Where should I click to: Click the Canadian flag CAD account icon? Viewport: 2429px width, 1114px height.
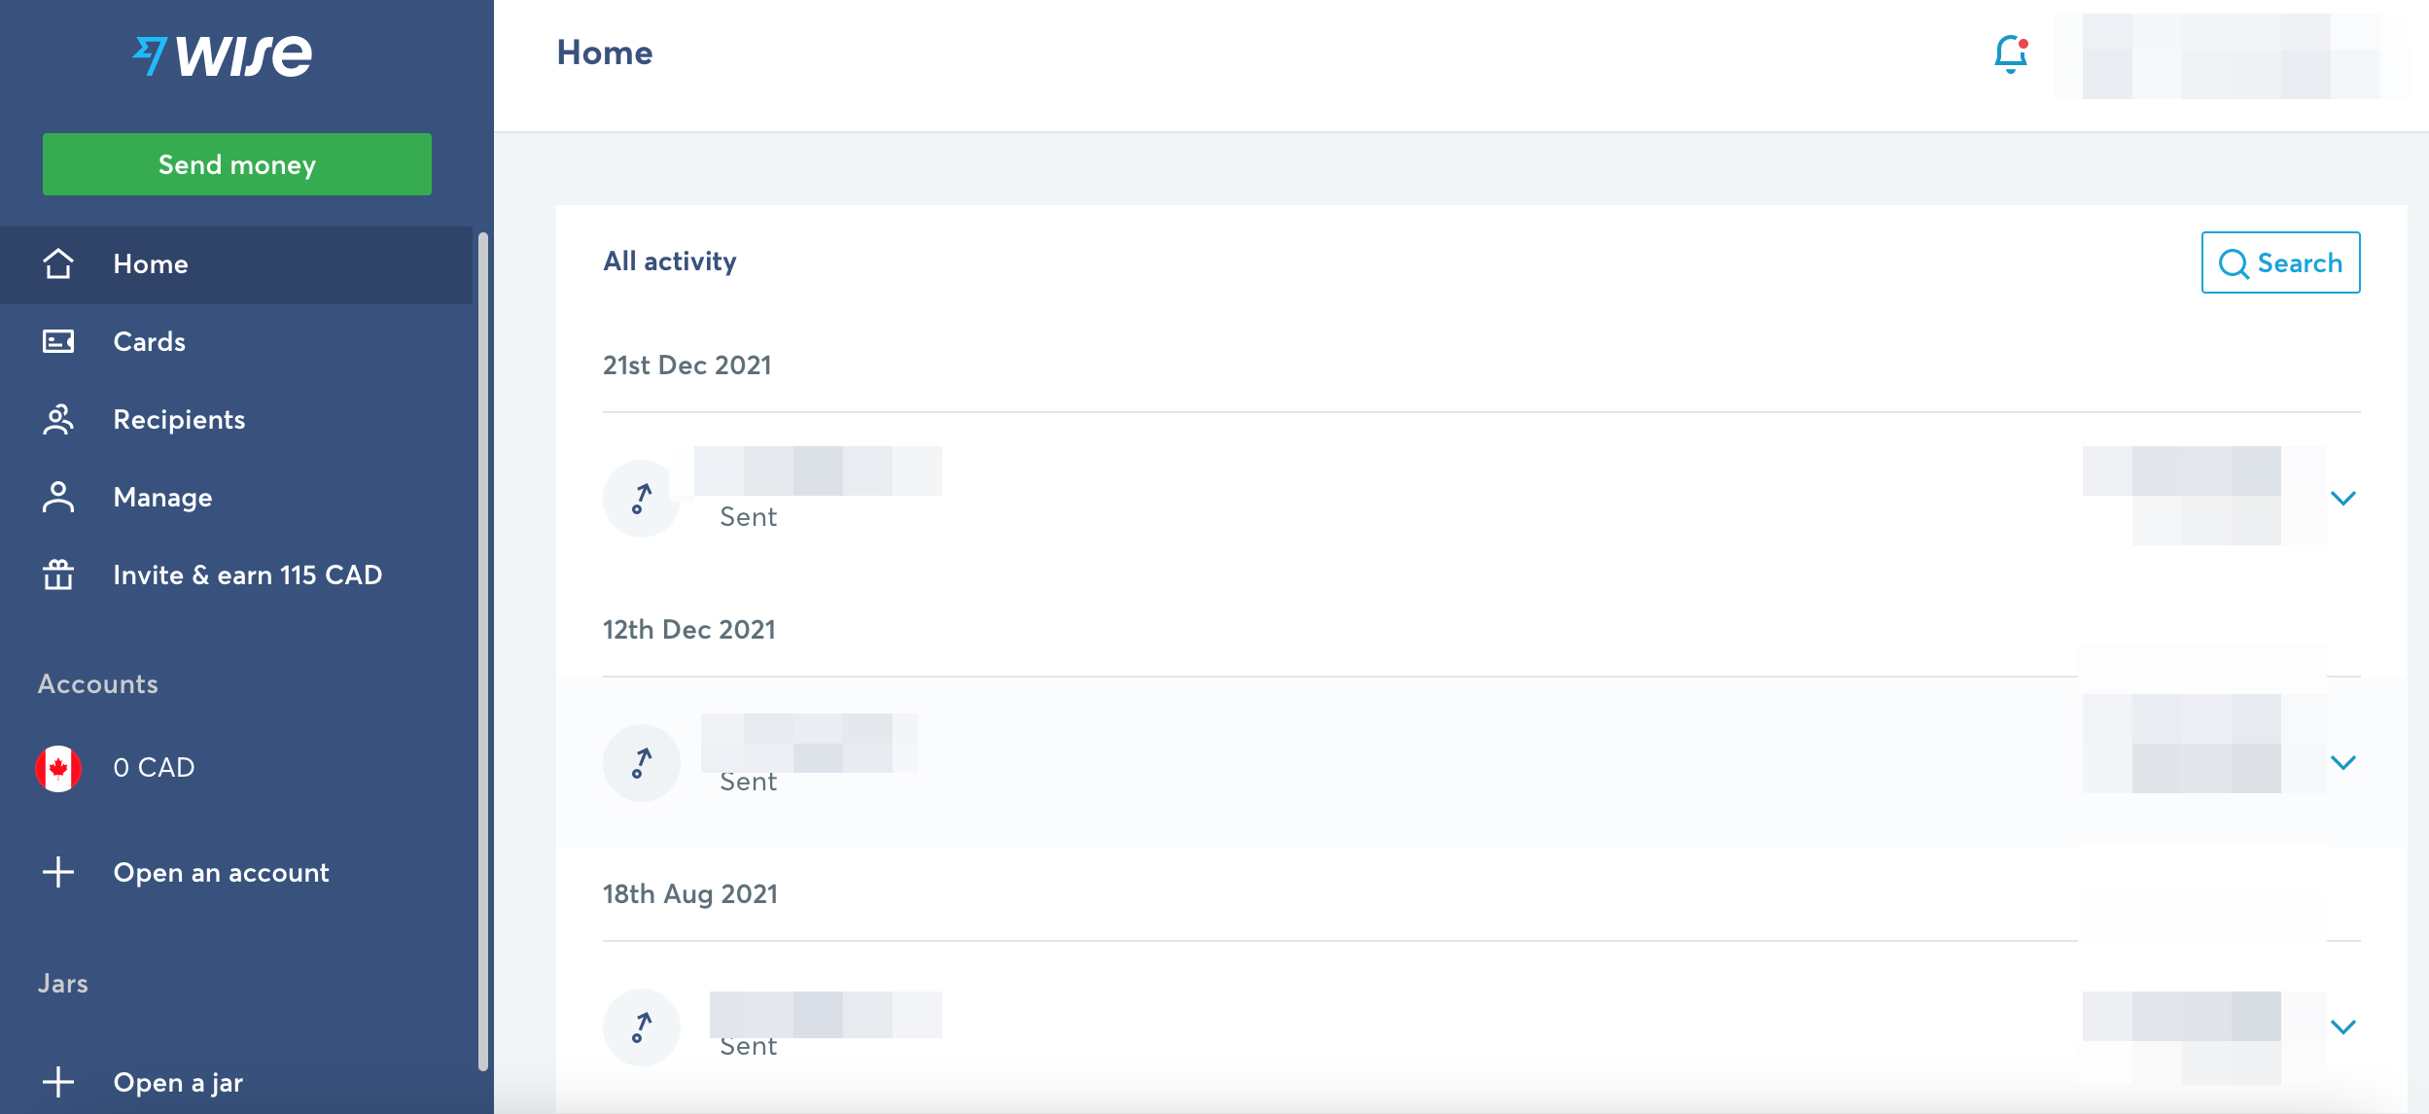point(59,767)
